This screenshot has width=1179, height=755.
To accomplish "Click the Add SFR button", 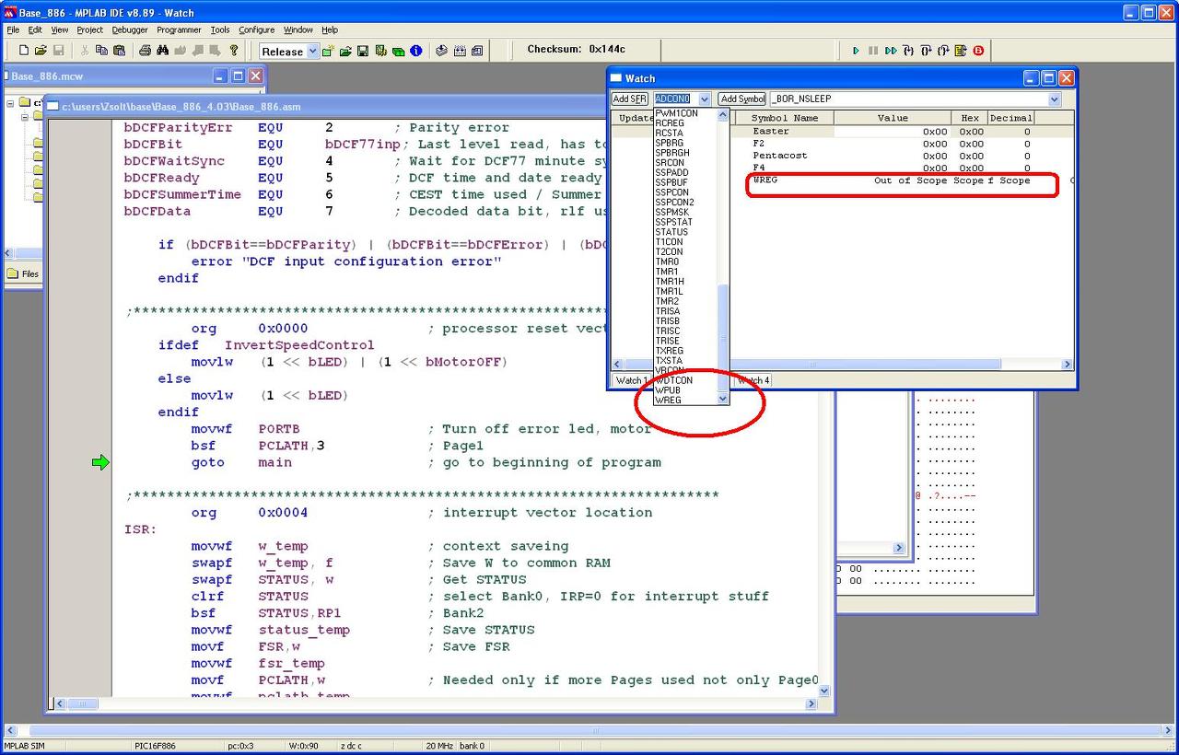I will [630, 99].
